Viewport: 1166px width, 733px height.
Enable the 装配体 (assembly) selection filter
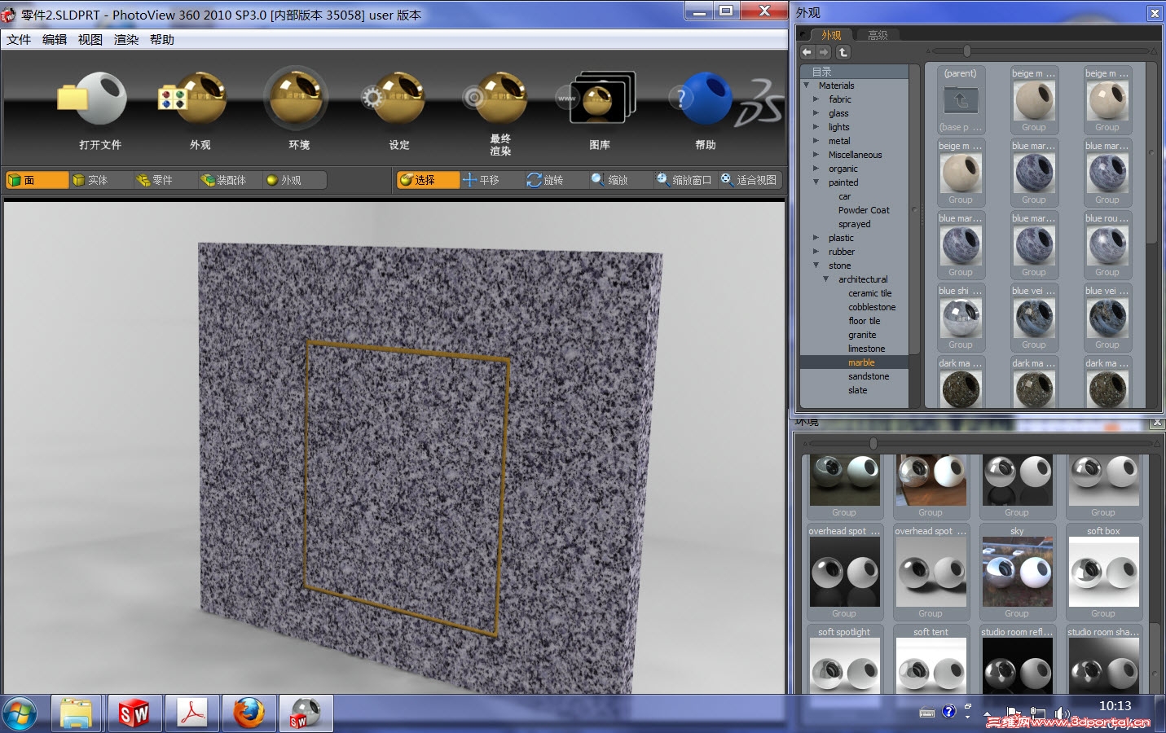231,180
